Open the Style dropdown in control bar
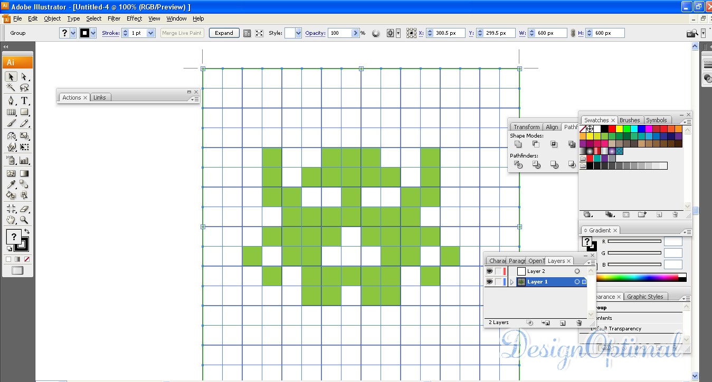 [298, 33]
